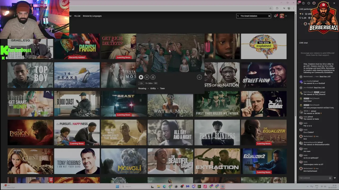339x190 pixels.
Task: Launch Microsoft Edge from taskbar
Action: (164, 187)
